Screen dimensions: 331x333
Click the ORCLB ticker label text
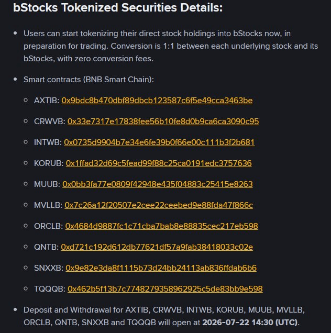(48, 226)
